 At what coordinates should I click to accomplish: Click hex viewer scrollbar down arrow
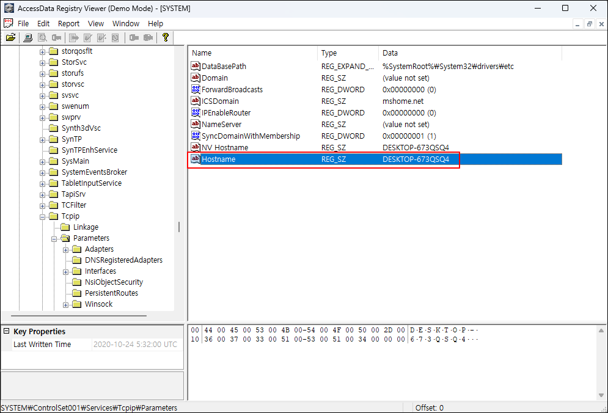point(601,395)
